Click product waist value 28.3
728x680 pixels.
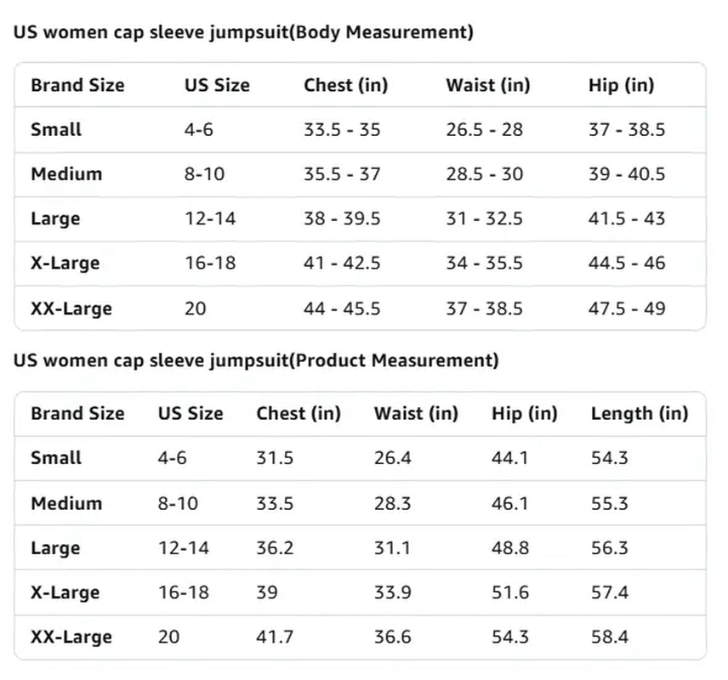[x=392, y=503]
